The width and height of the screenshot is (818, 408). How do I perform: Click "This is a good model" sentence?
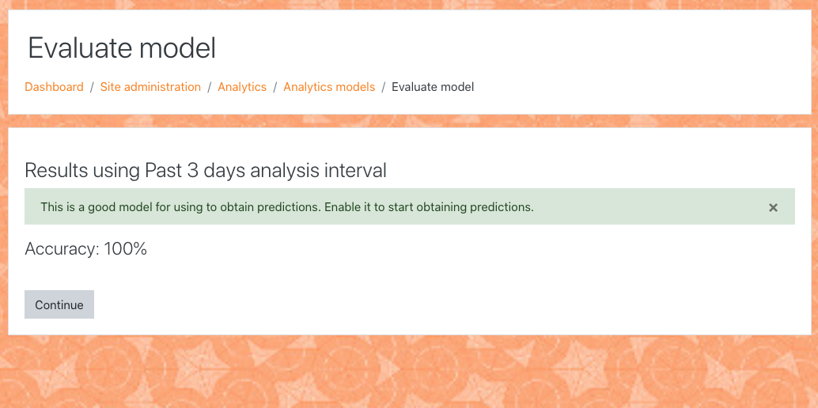click(181, 207)
